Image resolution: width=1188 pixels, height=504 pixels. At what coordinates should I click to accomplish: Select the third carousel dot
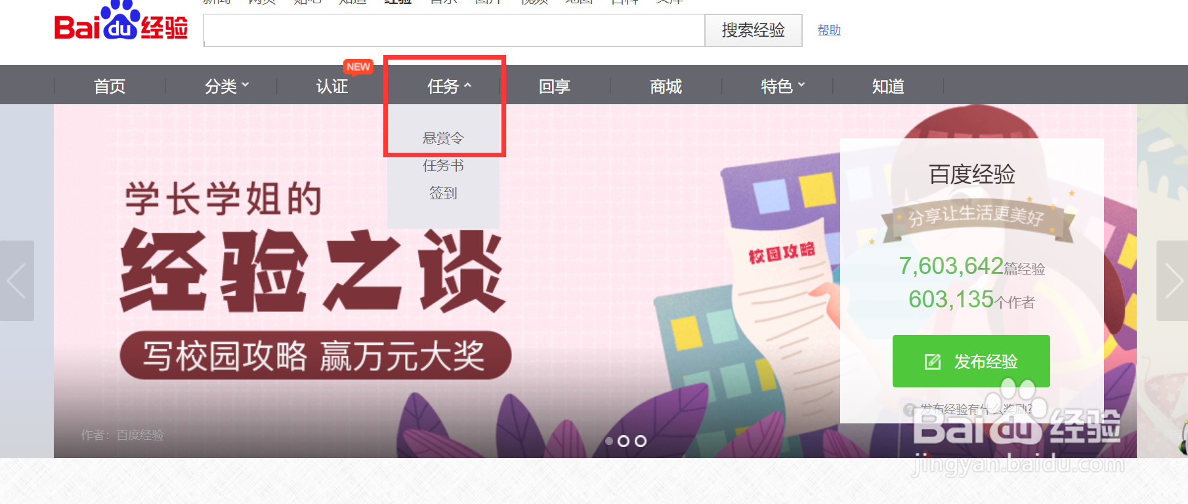(641, 441)
